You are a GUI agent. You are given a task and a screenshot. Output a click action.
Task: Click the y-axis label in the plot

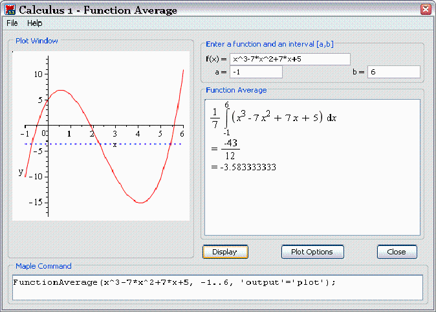coord(21,172)
